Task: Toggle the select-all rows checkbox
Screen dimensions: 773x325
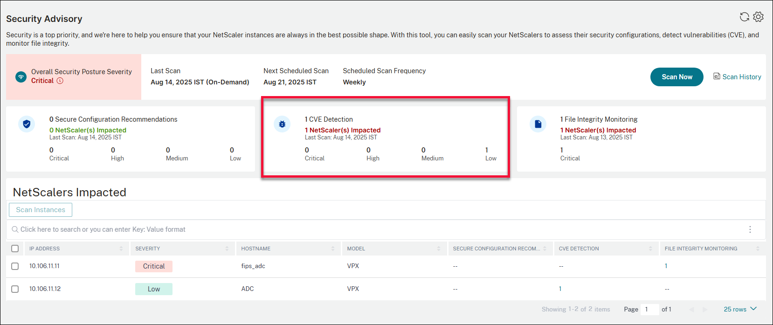Action: coord(15,249)
